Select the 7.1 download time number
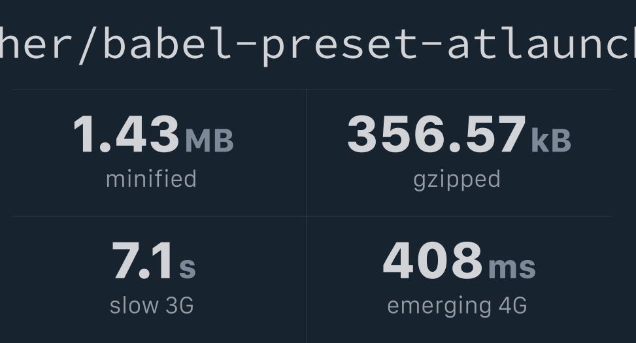 click(142, 261)
